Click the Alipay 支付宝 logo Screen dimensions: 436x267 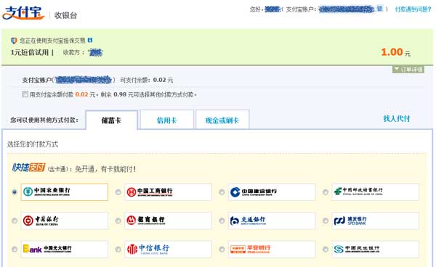[x=23, y=13]
